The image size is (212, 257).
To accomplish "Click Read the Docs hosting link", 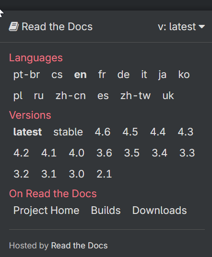I will coord(80,246).
